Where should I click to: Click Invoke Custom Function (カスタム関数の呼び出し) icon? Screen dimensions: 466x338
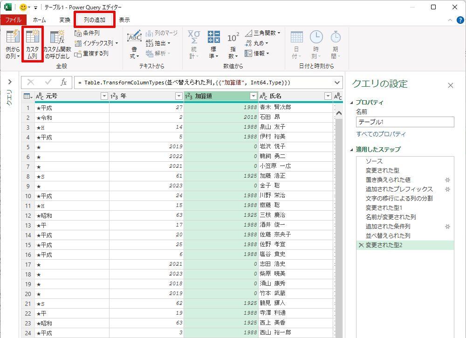coord(57,38)
